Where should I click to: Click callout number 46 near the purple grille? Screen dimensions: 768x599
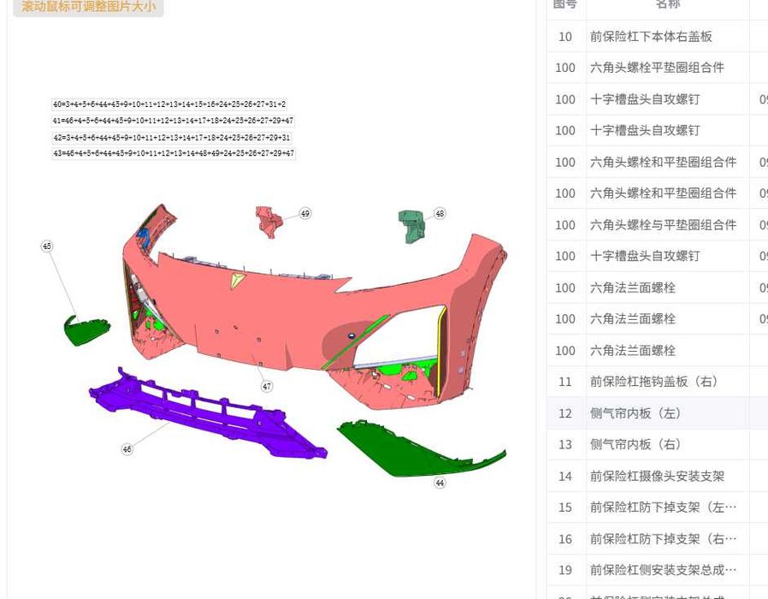pos(127,449)
